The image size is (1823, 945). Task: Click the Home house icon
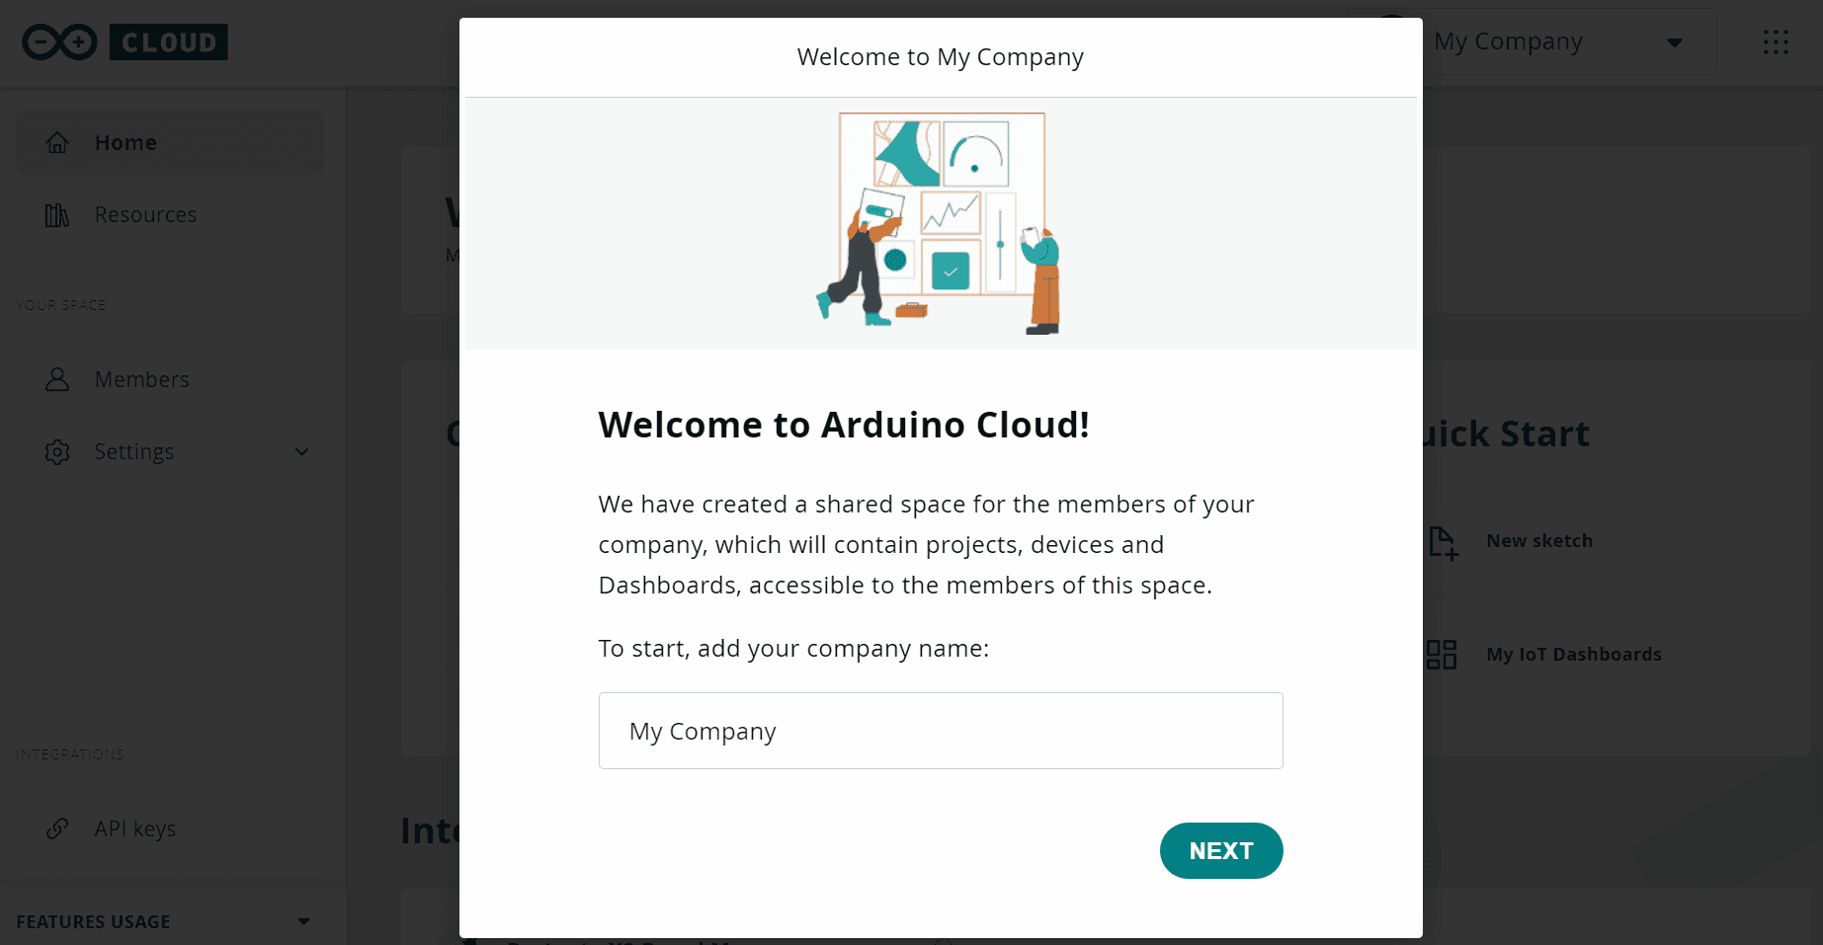tap(57, 143)
